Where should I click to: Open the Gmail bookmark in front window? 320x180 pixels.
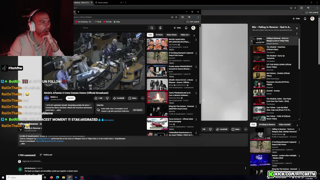pos(97,22)
